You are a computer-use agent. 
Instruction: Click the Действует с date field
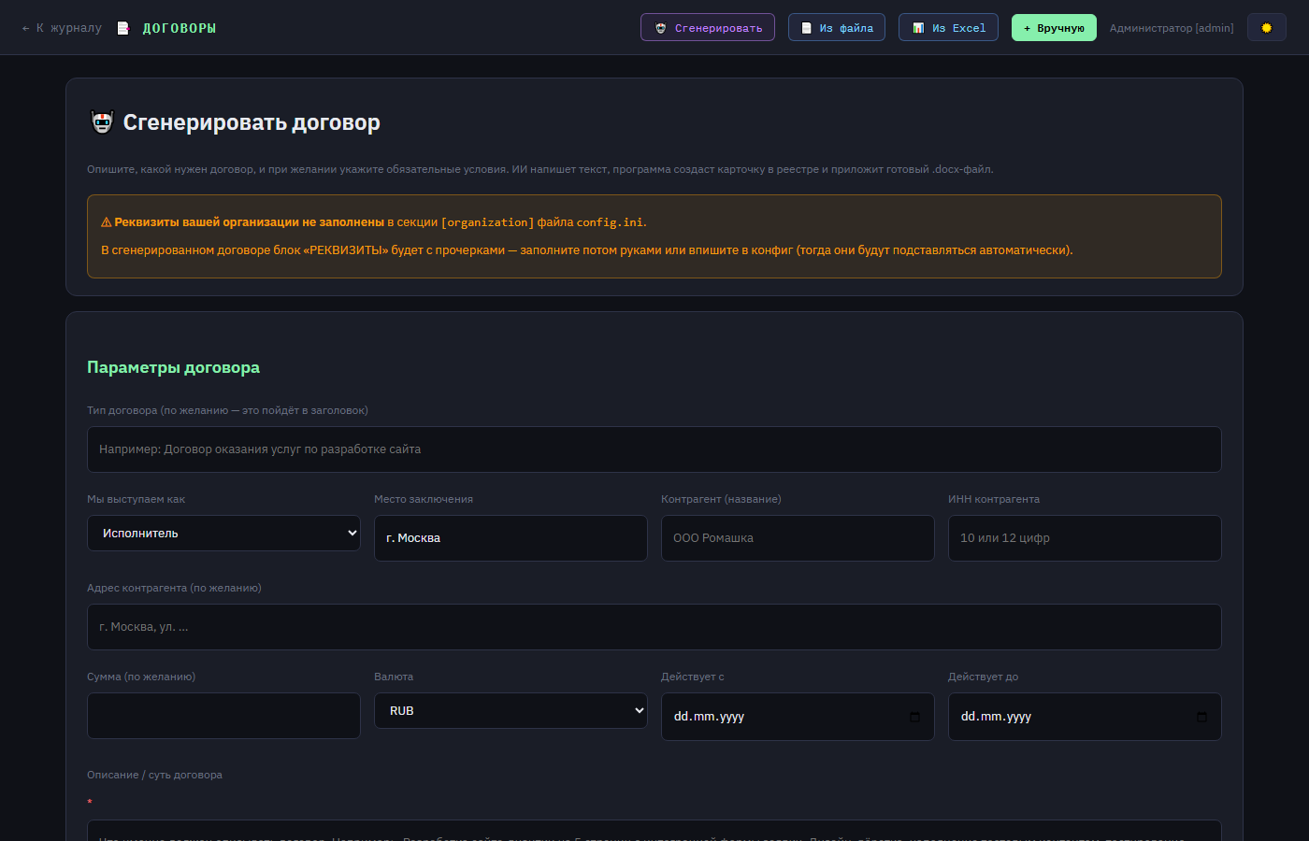pos(798,717)
